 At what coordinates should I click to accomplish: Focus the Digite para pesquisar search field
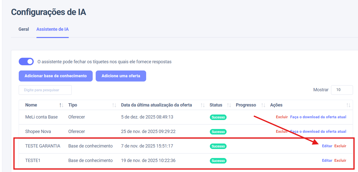pyautogui.click(x=45, y=90)
